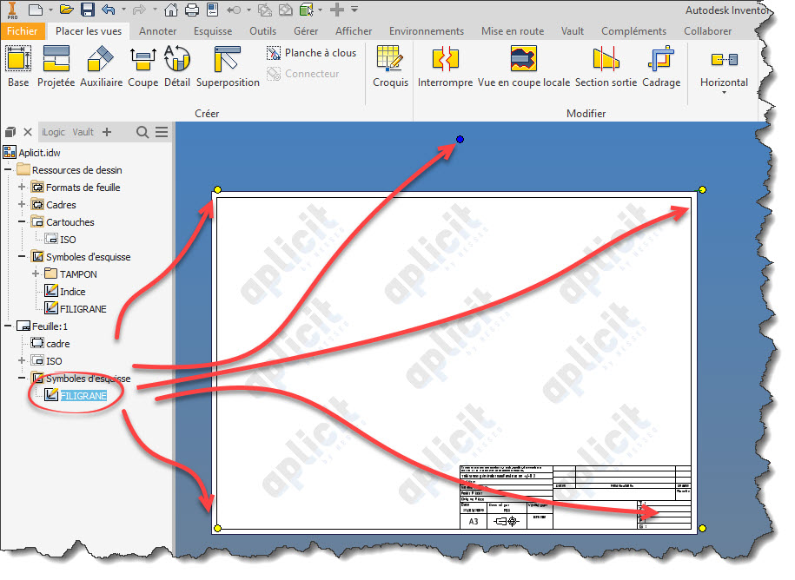Choose the Auxiliaire view tool
Image resolution: width=795 pixels, height=580 pixels.
(x=101, y=66)
